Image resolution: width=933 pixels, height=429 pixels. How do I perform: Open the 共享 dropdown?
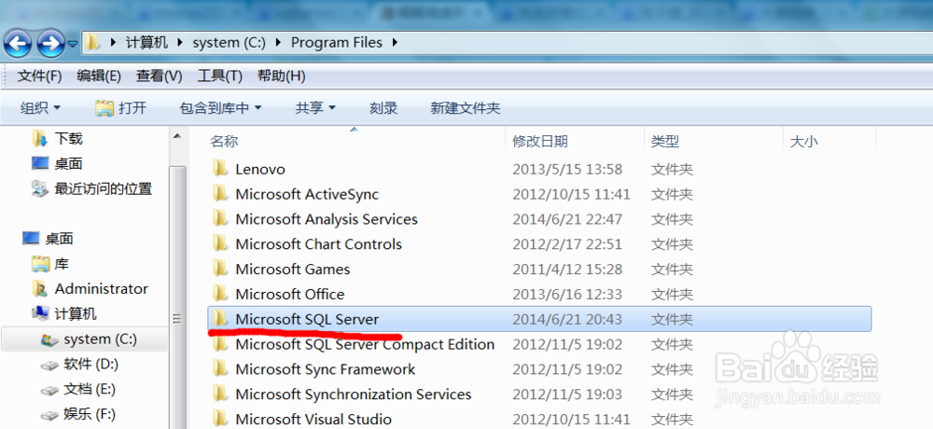point(315,107)
